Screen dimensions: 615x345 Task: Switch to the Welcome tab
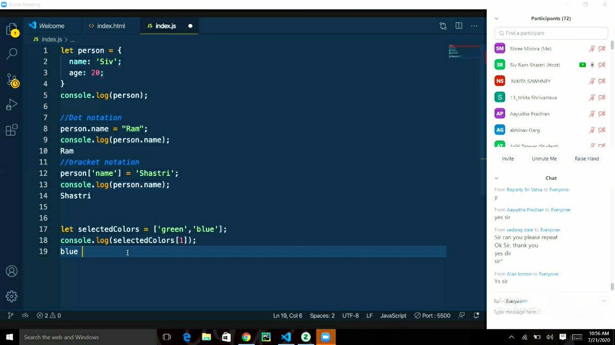[x=51, y=26]
